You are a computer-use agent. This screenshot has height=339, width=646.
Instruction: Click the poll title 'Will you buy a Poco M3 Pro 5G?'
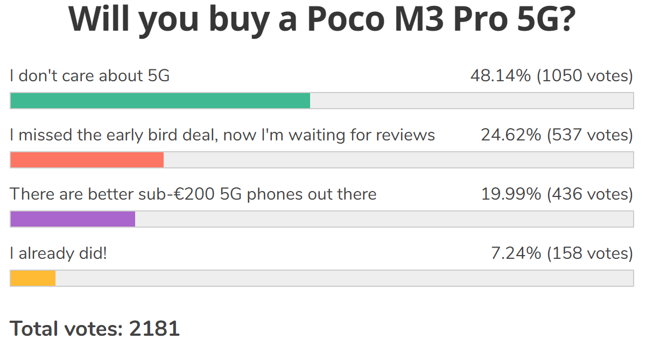pyautogui.click(x=322, y=19)
